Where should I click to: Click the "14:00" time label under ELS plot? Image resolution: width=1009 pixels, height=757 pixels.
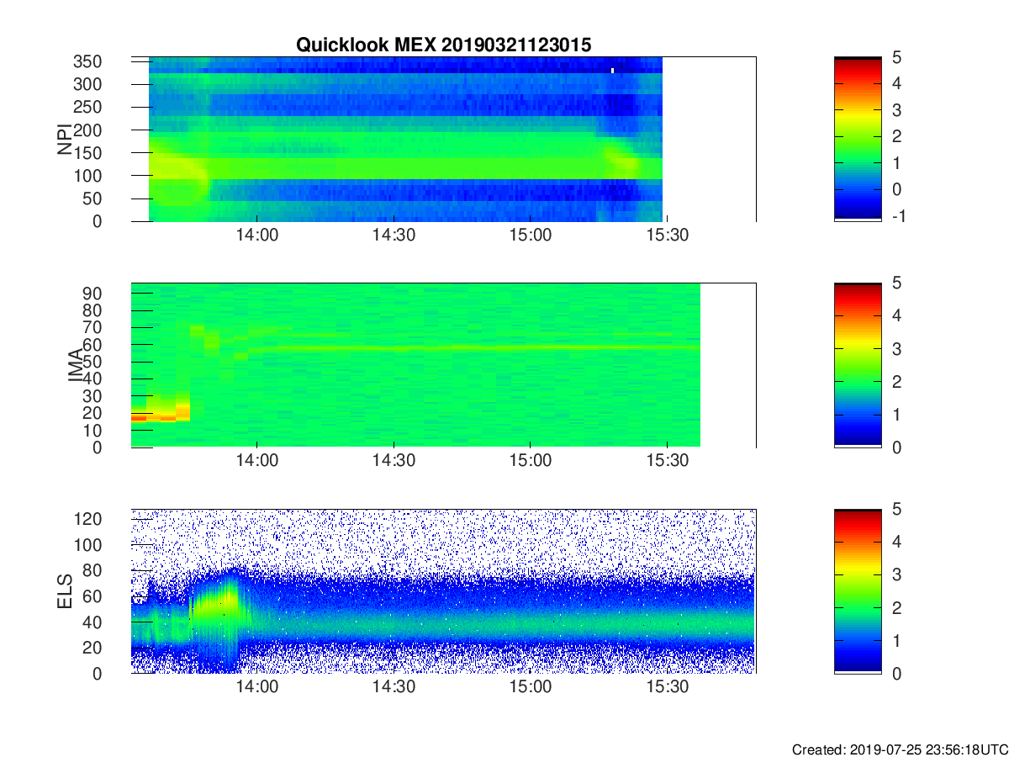coord(256,689)
